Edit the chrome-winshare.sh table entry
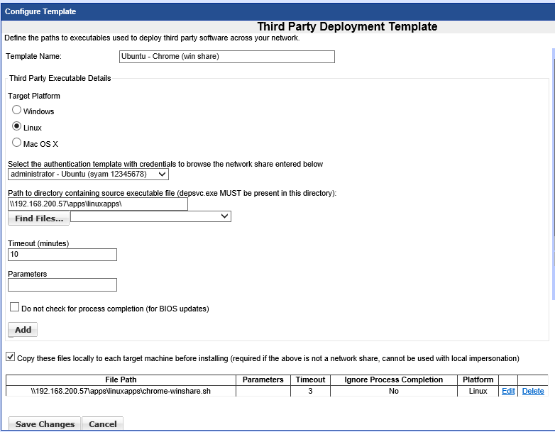 pos(508,391)
